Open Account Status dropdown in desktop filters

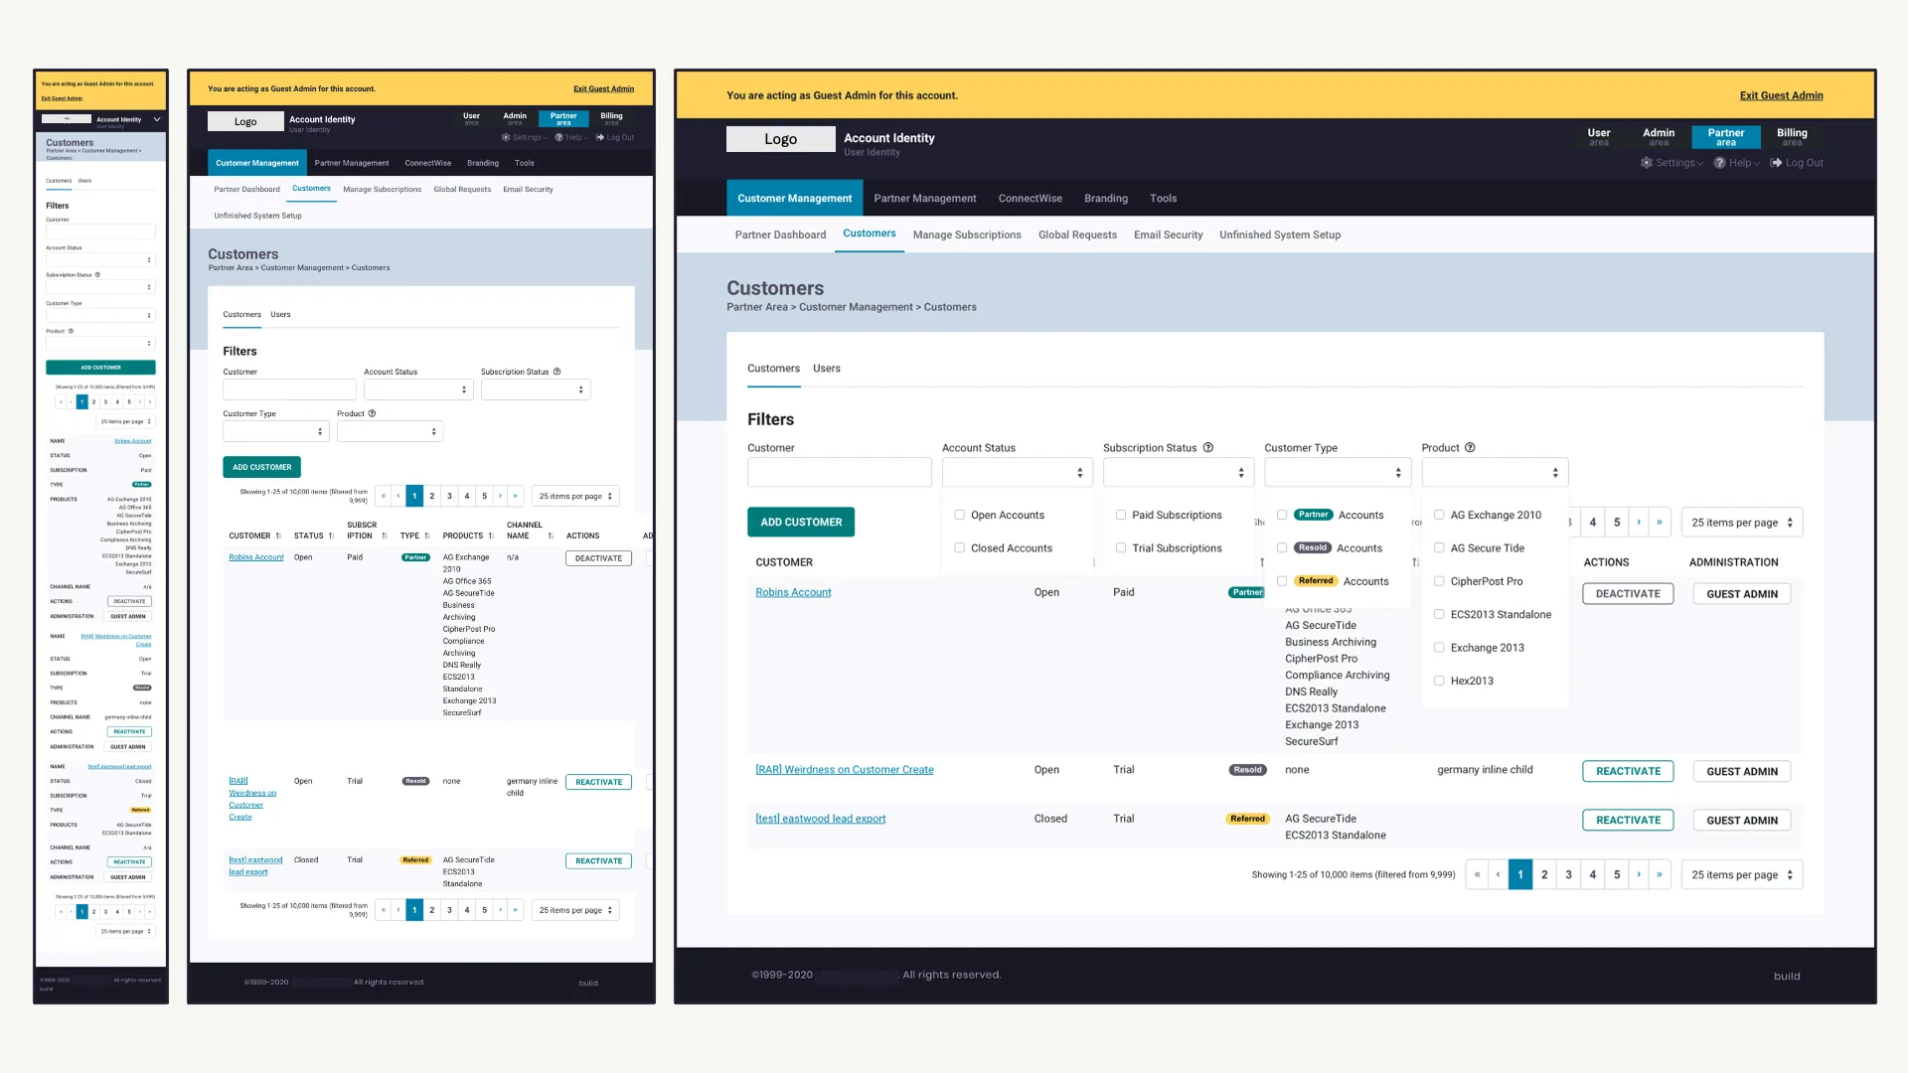point(1018,473)
